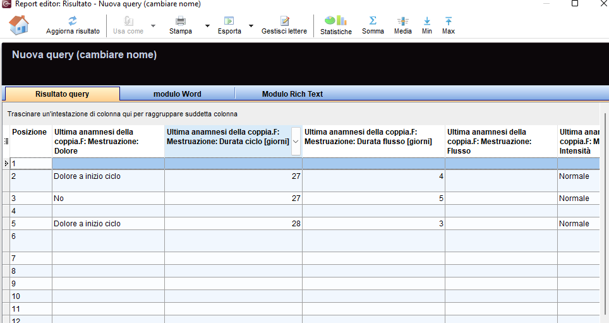Select flow duration value 5
The image size is (609, 323).
[x=373, y=198]
